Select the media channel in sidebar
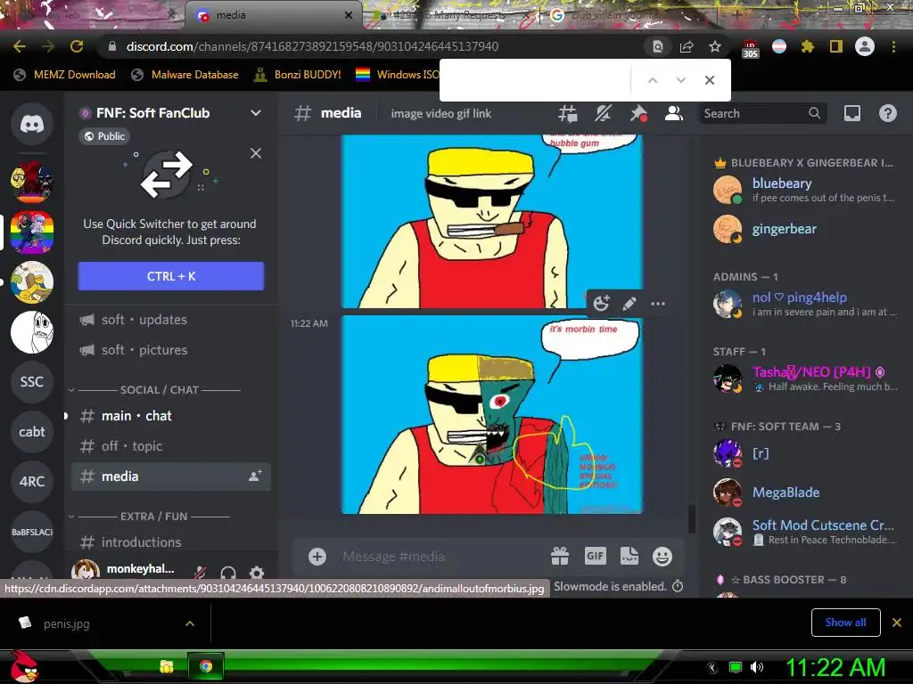913x684 pixels. pos(170,476)
